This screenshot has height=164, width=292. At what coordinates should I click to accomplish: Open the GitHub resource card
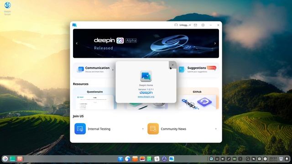click(x=197, y=98)
